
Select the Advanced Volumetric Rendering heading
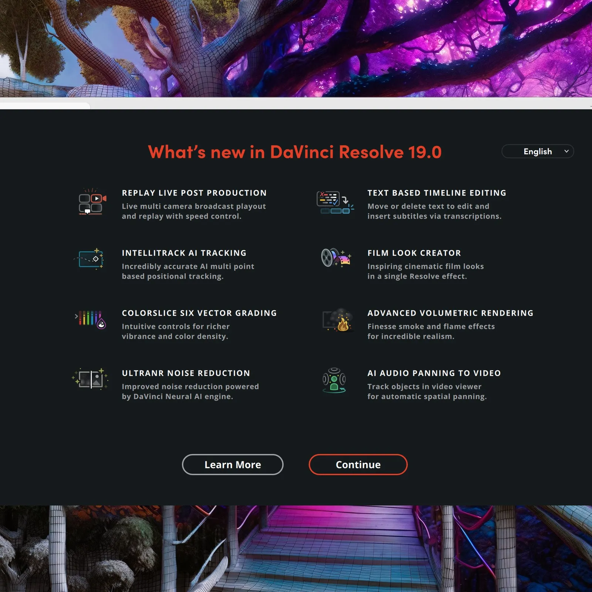(450, 313)
